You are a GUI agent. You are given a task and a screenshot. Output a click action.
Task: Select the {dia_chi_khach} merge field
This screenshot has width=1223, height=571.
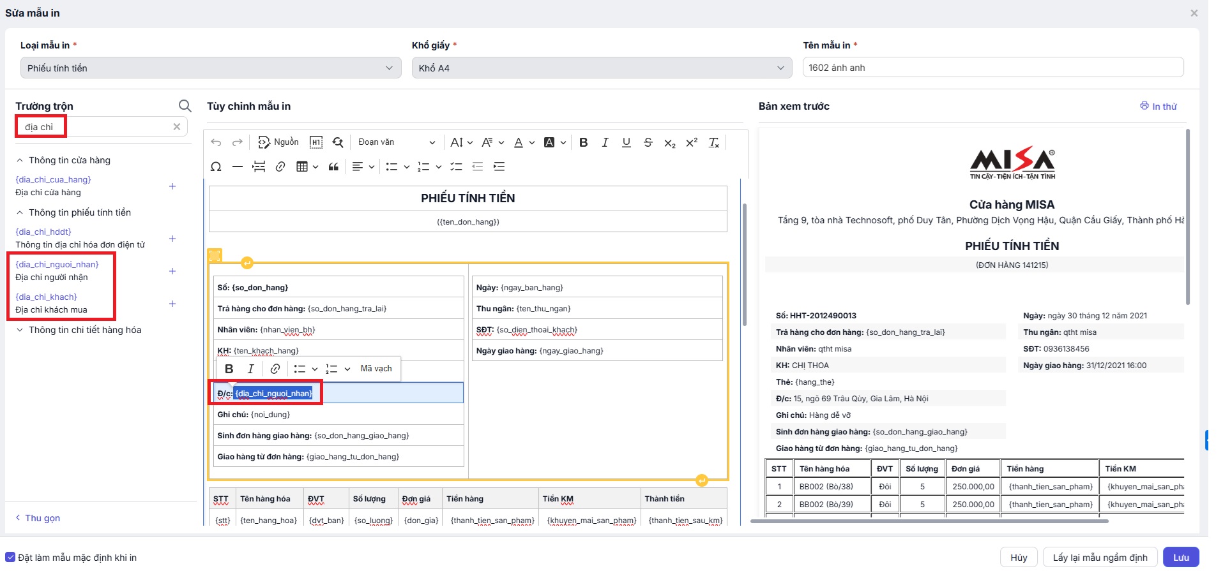pos(46,297)
